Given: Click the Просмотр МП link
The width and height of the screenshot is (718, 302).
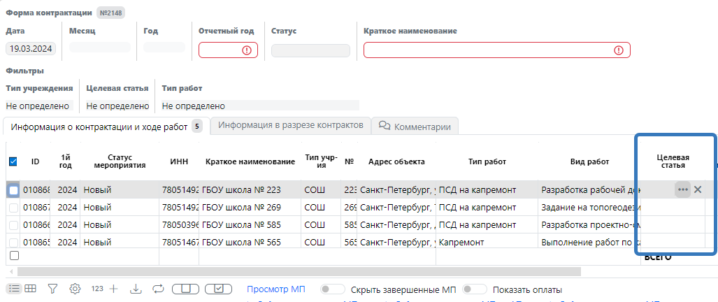Looking at the screenshot, I should (276, 289).
